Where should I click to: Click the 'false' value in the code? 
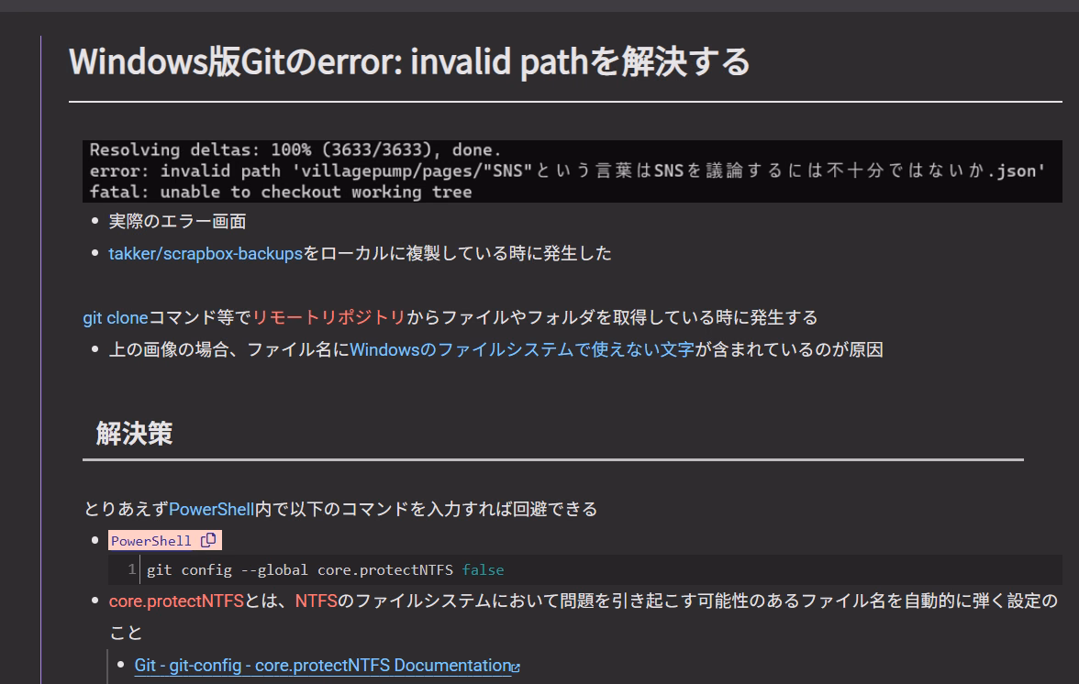point(483,570)
